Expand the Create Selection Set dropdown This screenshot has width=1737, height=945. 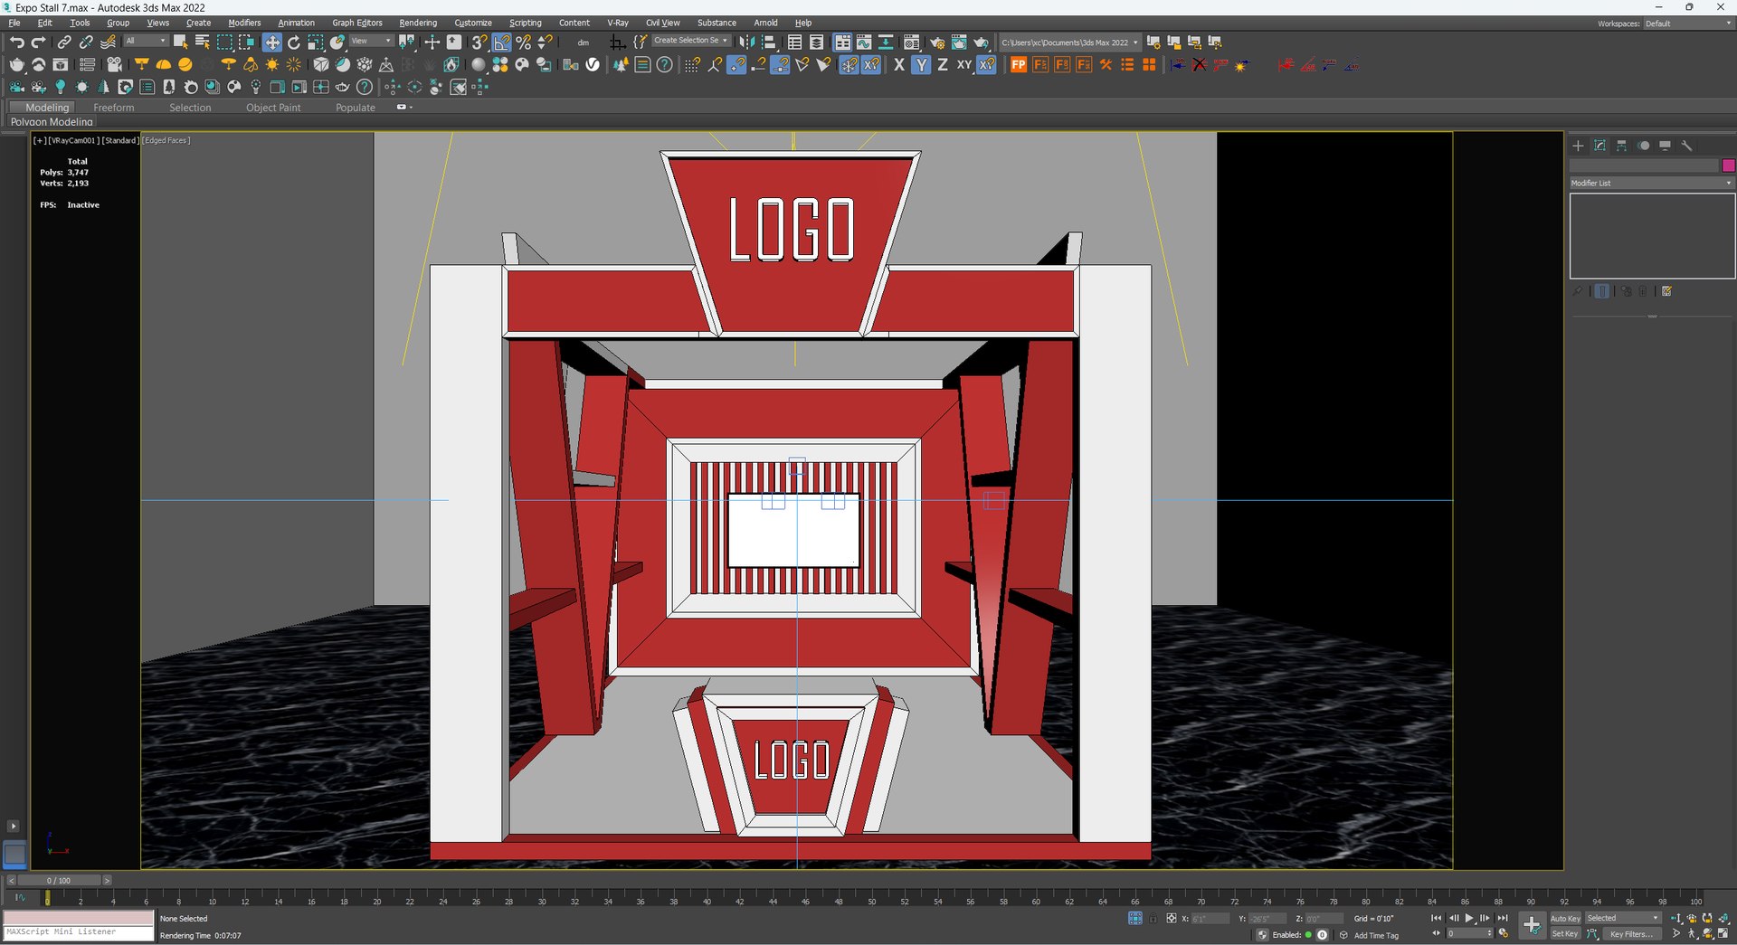[x=691, y=41]
